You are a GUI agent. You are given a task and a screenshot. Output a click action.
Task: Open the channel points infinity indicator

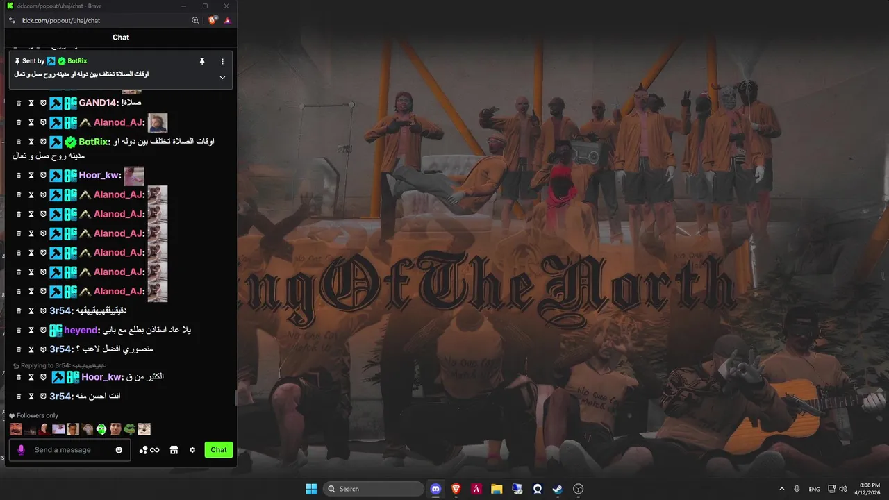(x=149, y=450)
